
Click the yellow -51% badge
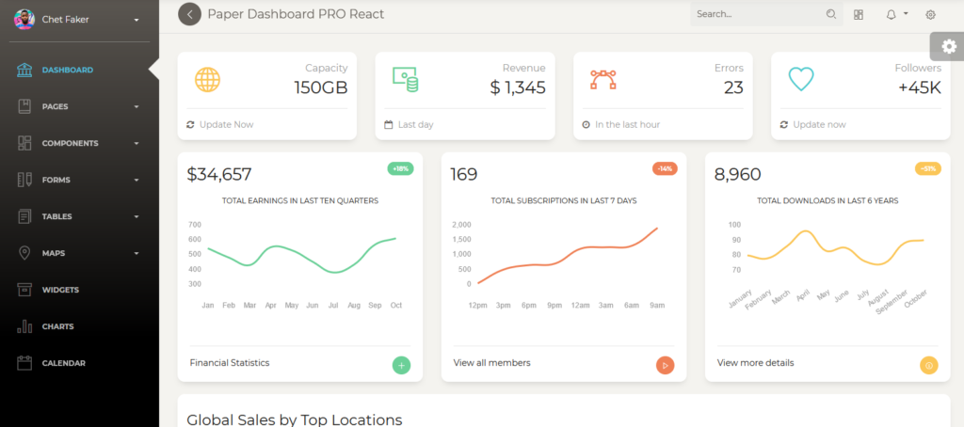tap(928, 168)
